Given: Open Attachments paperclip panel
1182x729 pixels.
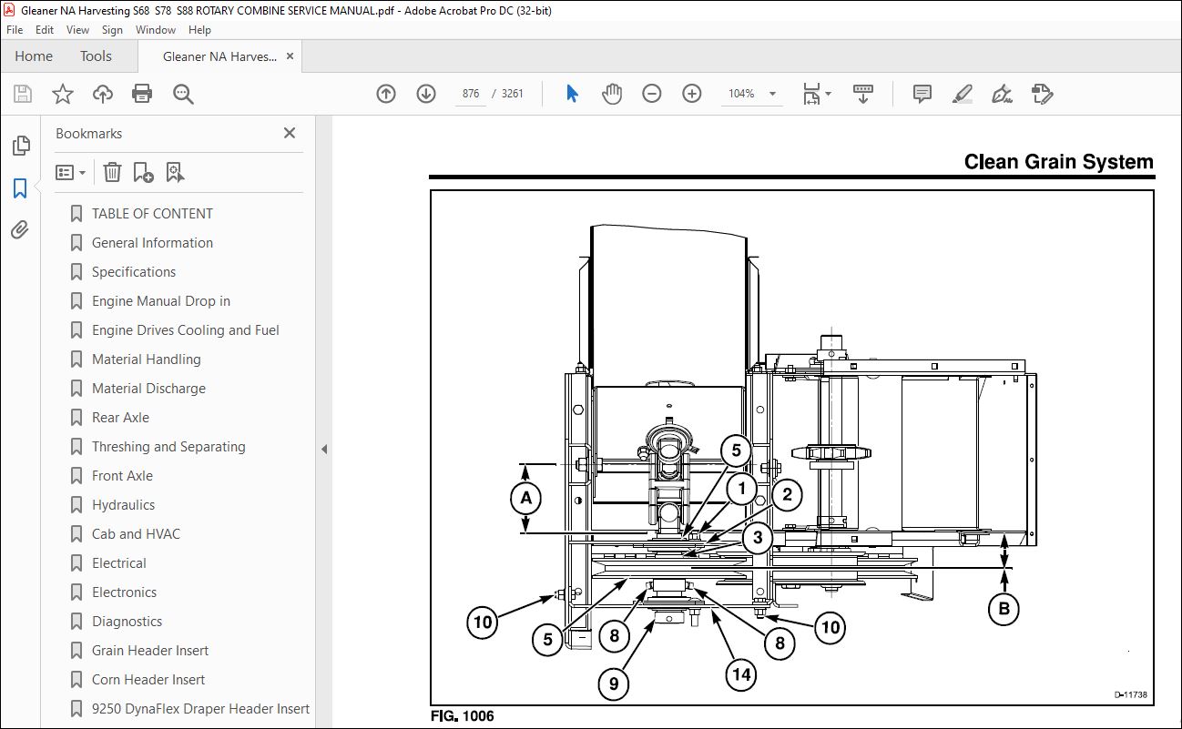Looking at the screenshot, I should [x=20, y=229].
